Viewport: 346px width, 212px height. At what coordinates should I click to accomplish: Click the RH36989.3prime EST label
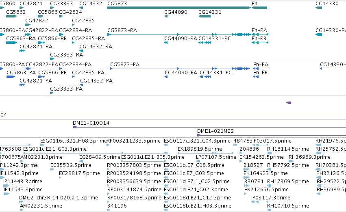309,157
